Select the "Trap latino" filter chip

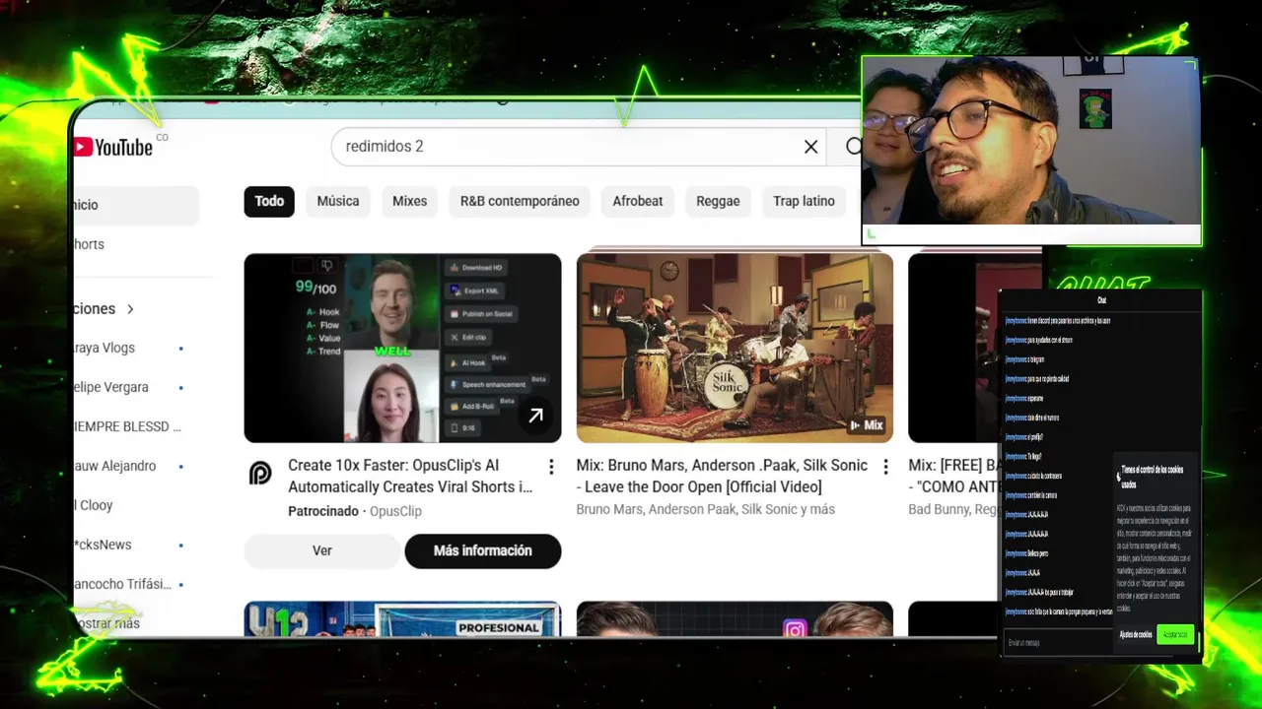804,201
